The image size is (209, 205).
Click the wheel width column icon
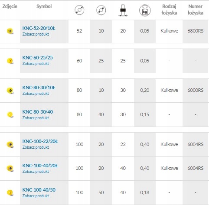(123, 10)
